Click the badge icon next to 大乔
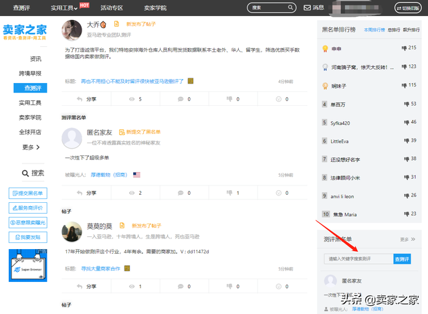This screenshot has width=428, height=314. pos(103,25)
